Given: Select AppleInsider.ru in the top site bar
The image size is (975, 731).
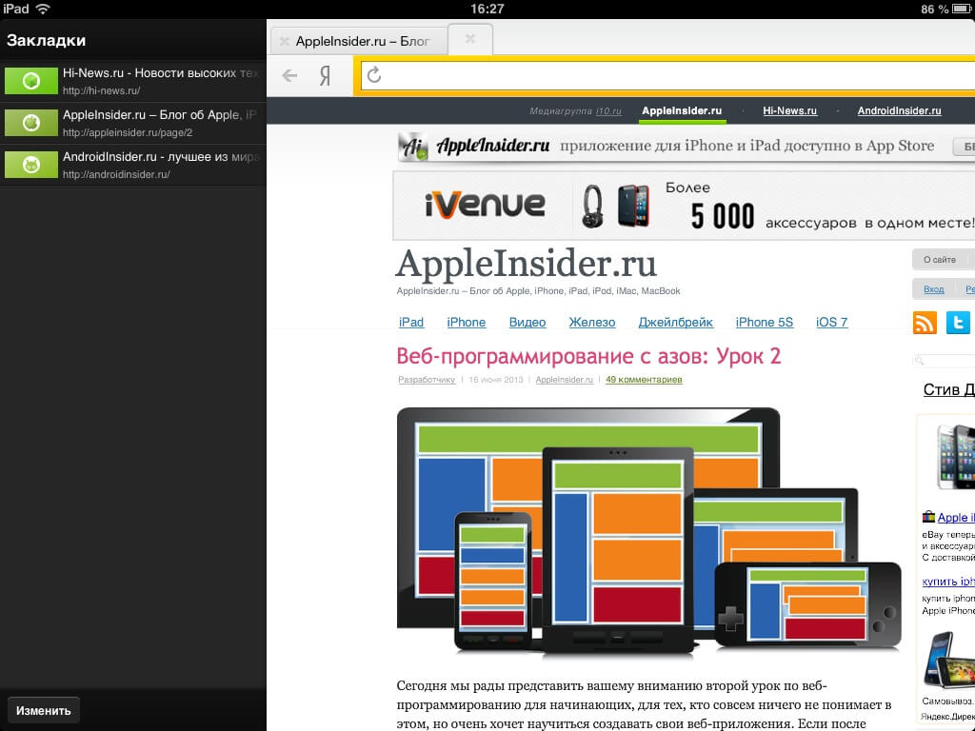Looking at the screenshot, I should 682,110.
